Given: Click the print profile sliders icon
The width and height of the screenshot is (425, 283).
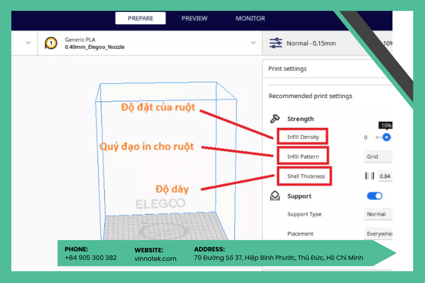Looking at the screenshot, I should [x=276, y=43].
